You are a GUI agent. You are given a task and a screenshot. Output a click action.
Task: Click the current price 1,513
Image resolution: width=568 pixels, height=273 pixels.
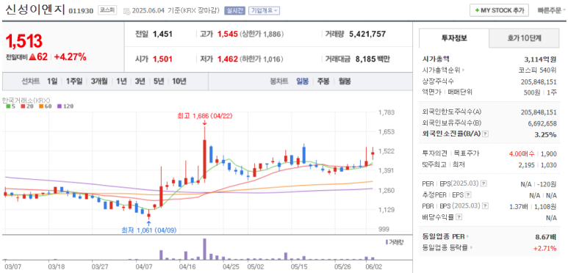[24, 42]
